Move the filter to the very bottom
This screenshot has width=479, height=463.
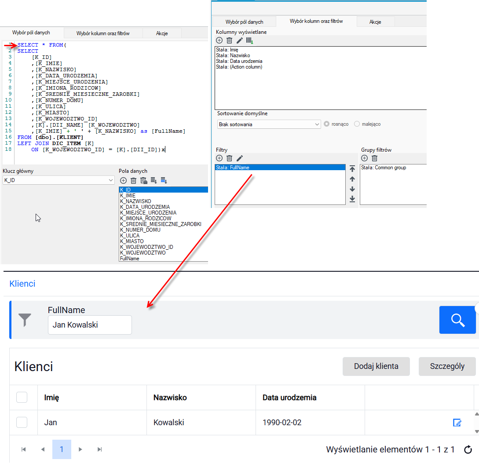point(352,199)
